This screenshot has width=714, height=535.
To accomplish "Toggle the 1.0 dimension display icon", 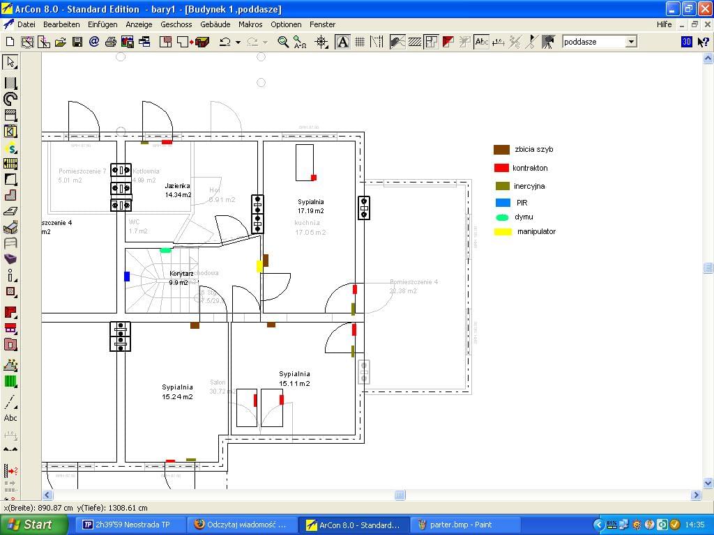I will point(498,42).
